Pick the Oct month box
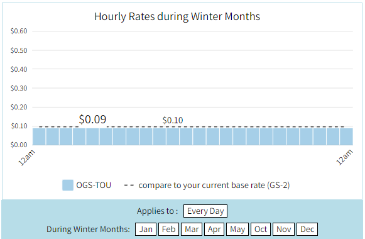This screenshot has width=365, height=239. click(x=261, y=229)
